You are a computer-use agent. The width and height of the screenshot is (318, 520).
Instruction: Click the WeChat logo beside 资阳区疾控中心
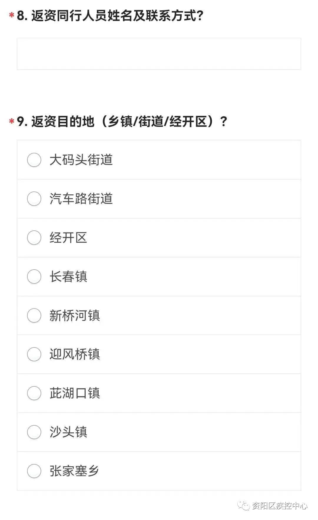244,506
